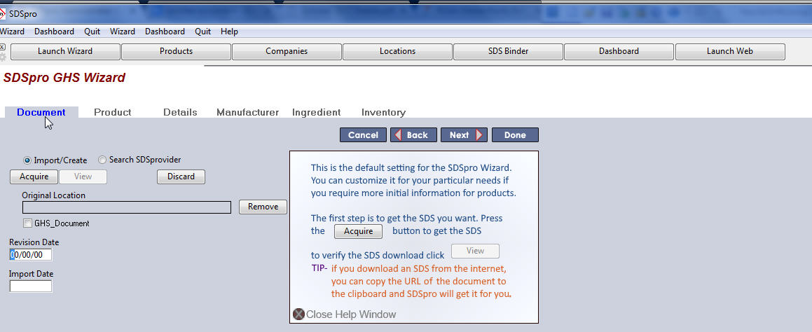Open Companies from the toolbar
This screenshot has height=332, width=812.
tap(287, 51)
